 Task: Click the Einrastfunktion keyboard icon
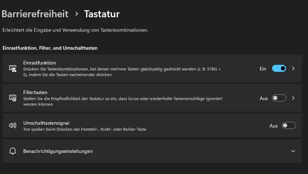click(13, 69)
